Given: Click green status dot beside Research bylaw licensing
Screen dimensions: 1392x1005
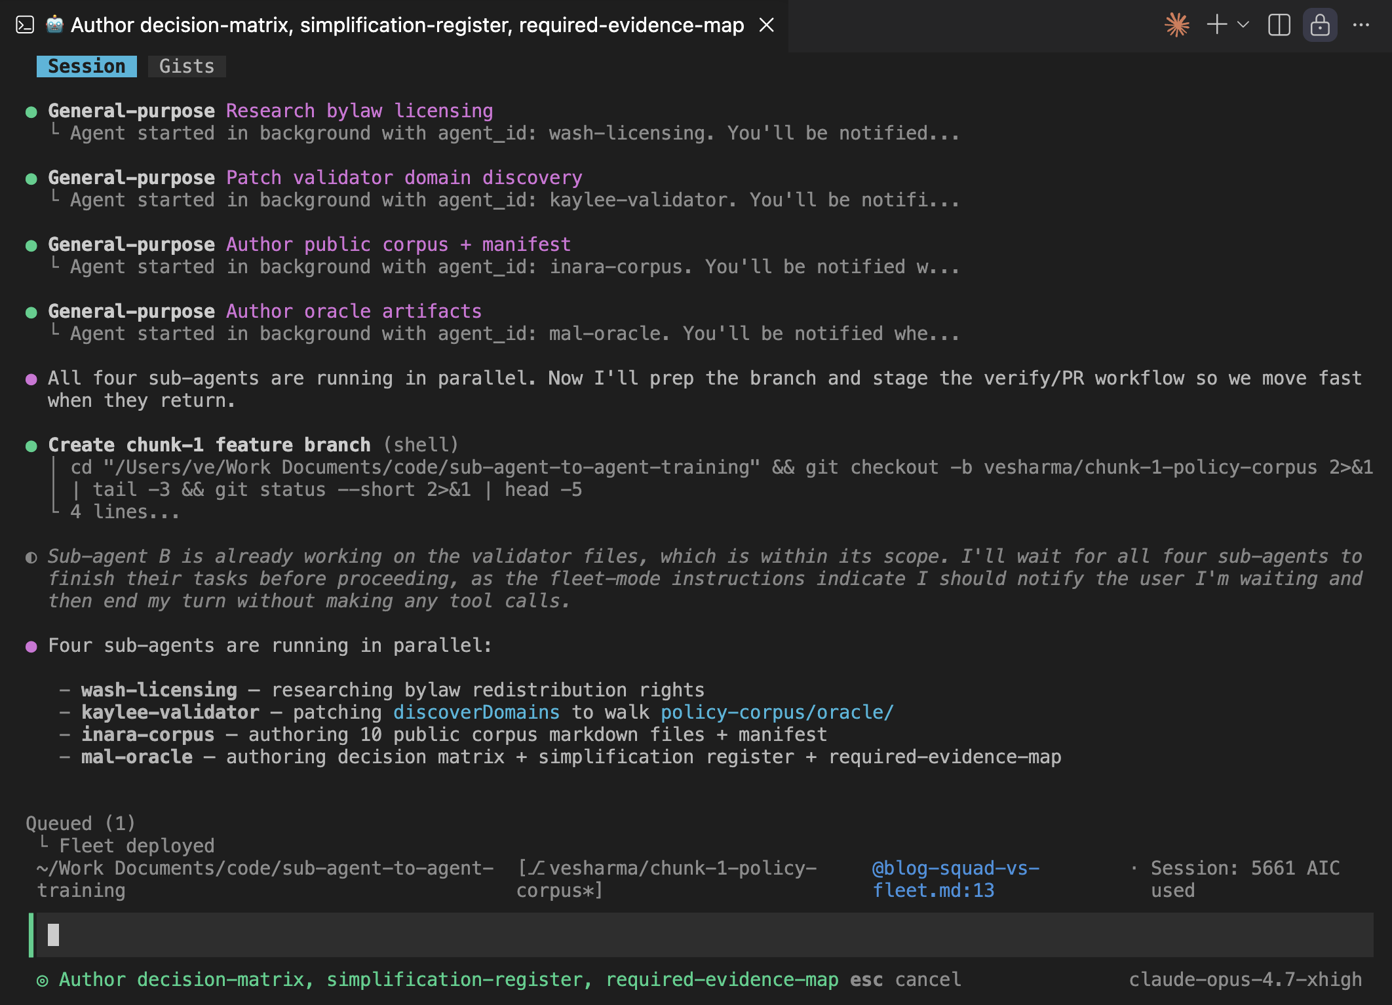Looking at the screenshot, I should 31,112.
